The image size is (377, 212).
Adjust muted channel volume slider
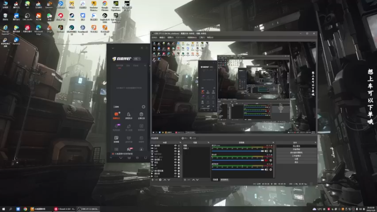pos(238,160)
